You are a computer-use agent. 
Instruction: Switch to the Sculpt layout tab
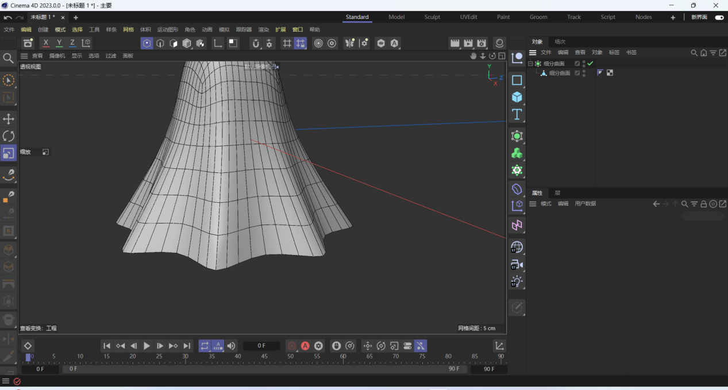coord(432,17)
